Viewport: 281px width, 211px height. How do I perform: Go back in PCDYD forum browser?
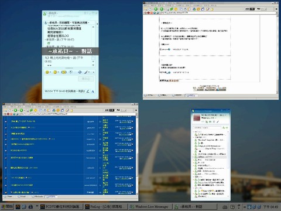(x=15, y=110)
